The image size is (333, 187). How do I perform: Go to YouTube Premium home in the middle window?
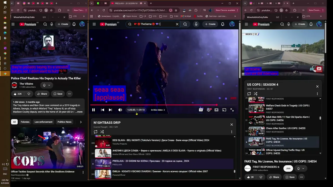pyautogui.click(x=108, y=24)
